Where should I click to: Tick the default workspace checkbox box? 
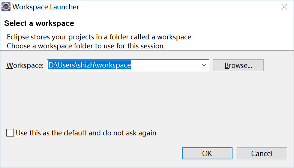(10, 133)
